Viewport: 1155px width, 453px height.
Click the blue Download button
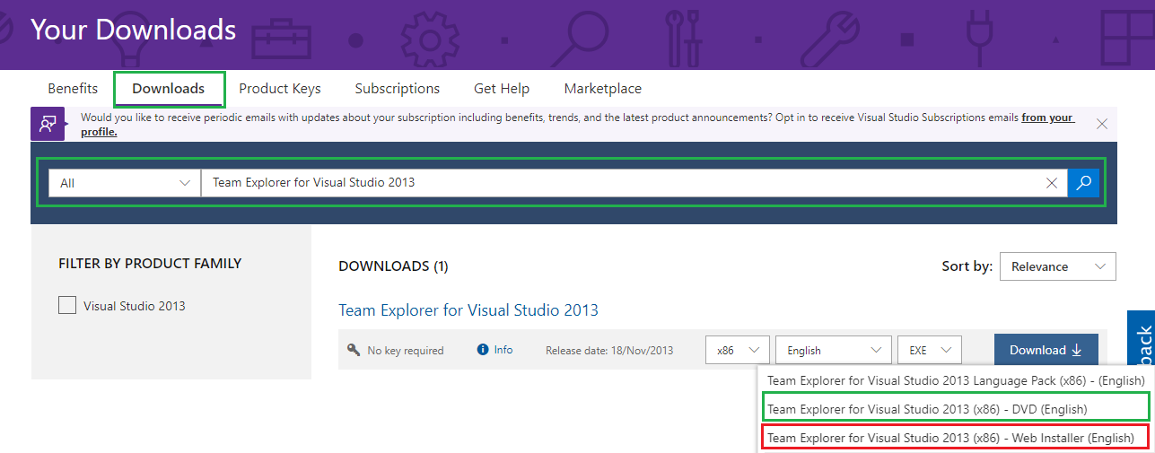[x=1046, y=350]
